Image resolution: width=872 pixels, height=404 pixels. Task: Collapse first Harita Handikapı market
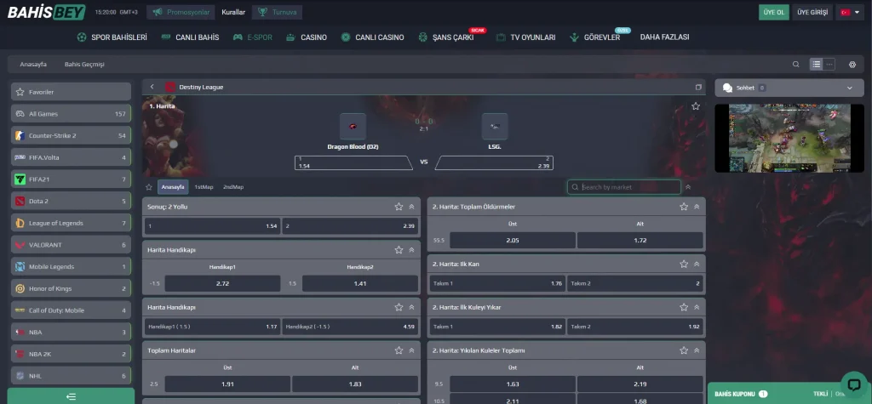point(411,250)
